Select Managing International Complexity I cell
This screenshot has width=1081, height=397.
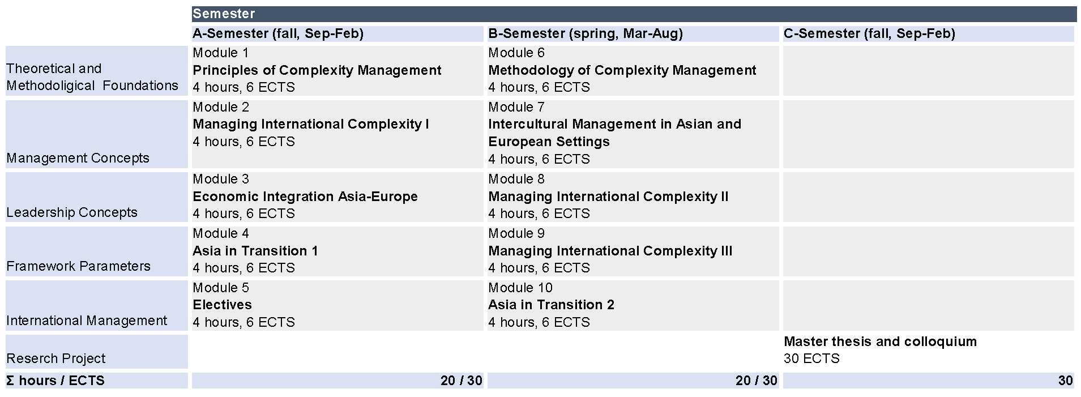[x=337, y=134]
